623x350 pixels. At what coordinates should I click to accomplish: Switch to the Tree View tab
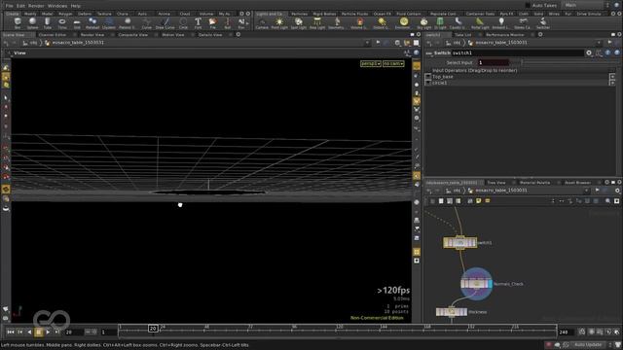tap(496, 183)
